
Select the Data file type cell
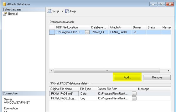[88, 94]
